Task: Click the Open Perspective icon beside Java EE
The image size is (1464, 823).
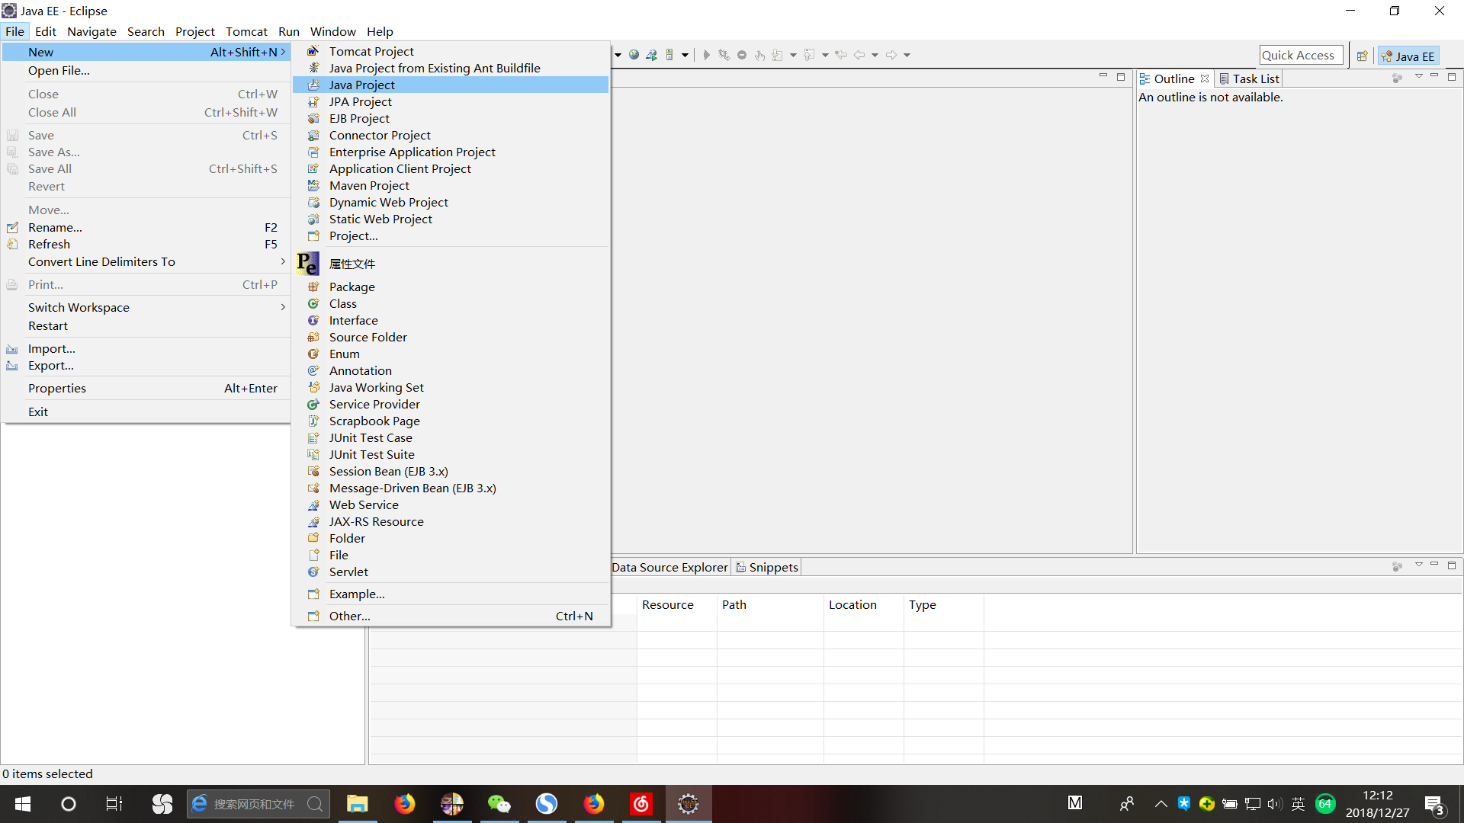Action: 1363,55
